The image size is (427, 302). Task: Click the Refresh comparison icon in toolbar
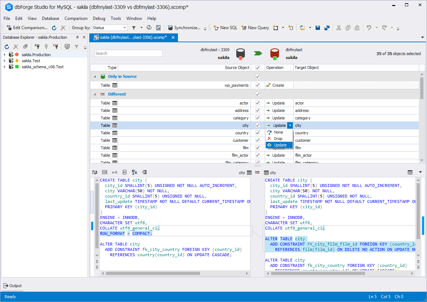(54, 28)
